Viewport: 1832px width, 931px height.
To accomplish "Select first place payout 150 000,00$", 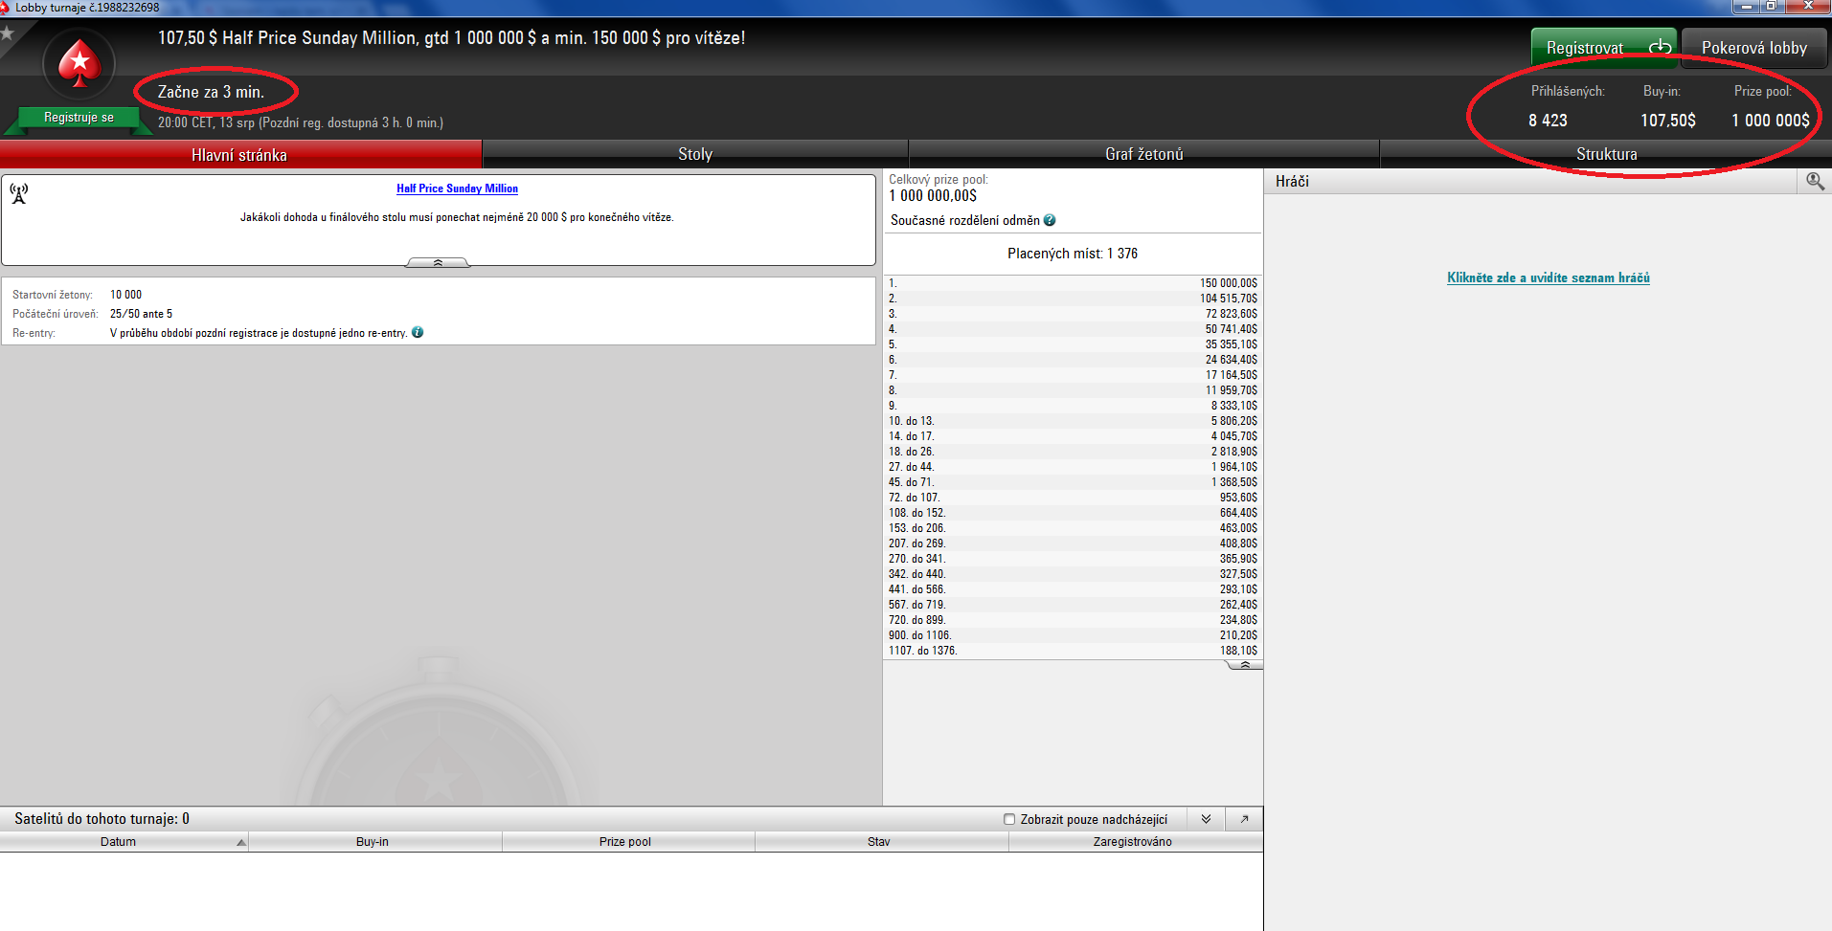I will (1073, 283).
